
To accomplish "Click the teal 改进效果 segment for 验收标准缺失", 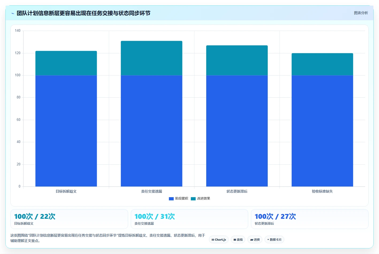I will click(322, 64).
